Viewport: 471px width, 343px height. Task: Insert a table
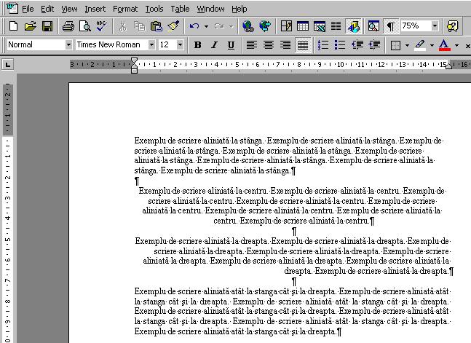point(303,26)
